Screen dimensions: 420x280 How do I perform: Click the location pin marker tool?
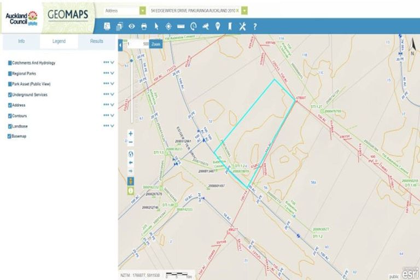click(218, 26)
